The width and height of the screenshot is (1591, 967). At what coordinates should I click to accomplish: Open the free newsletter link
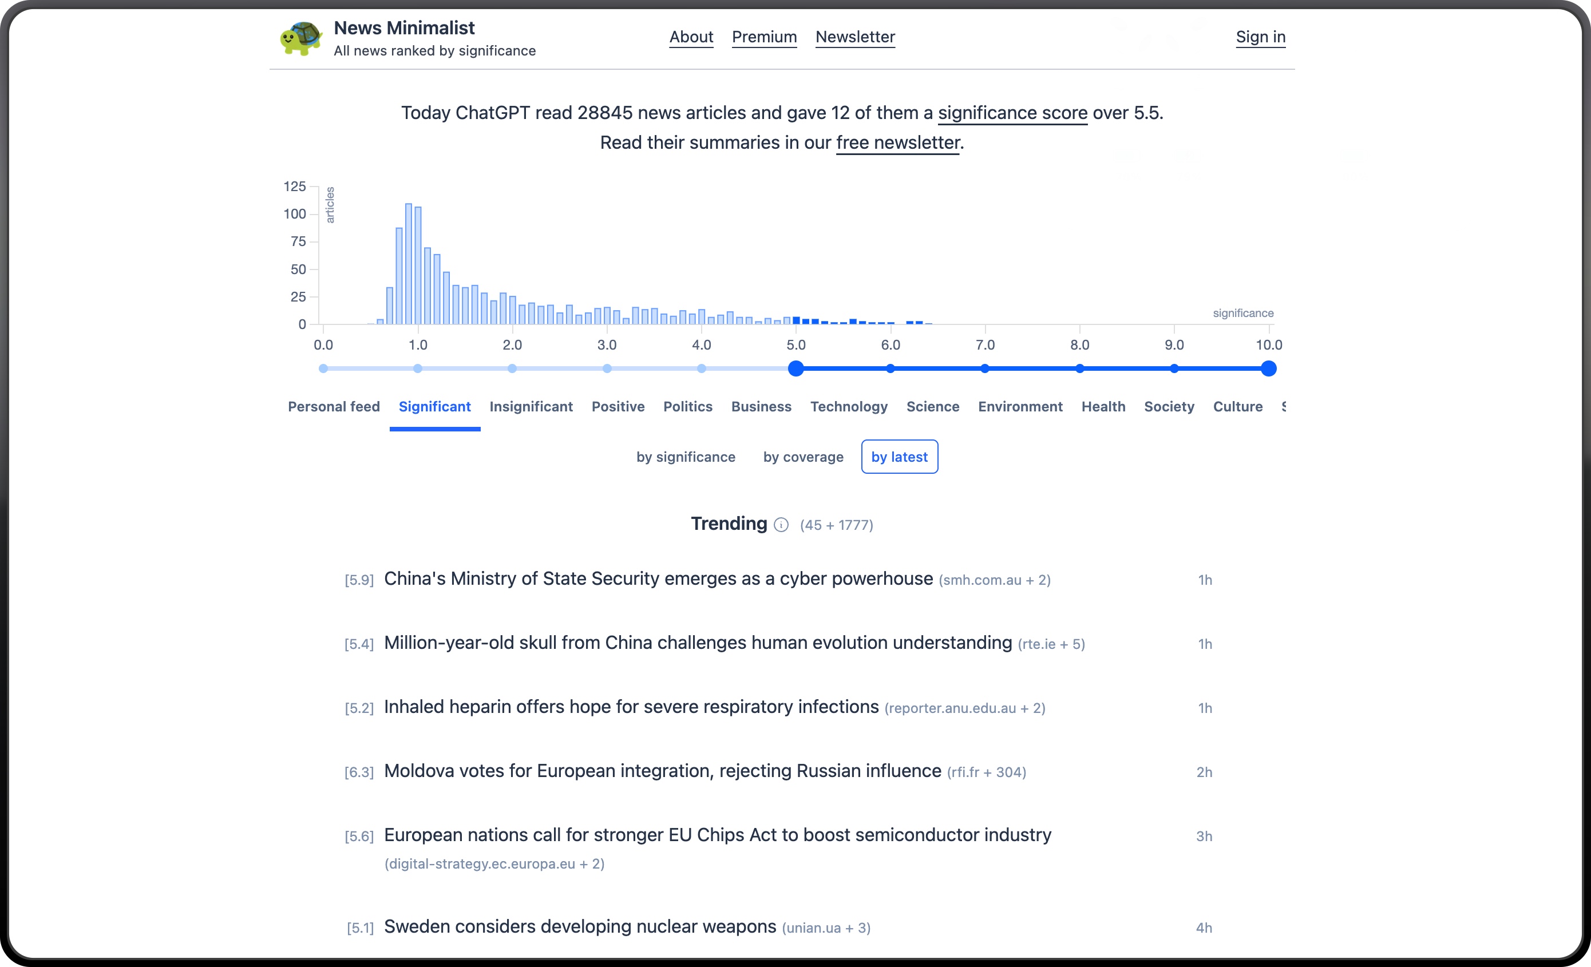point(897,142)
